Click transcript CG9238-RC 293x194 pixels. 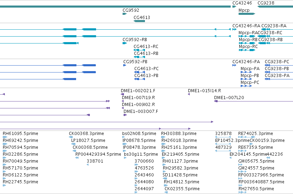275,36
